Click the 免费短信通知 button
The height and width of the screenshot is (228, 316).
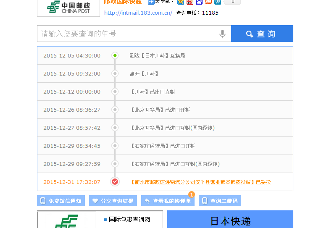pyautogui.click(x=61, y=201)
